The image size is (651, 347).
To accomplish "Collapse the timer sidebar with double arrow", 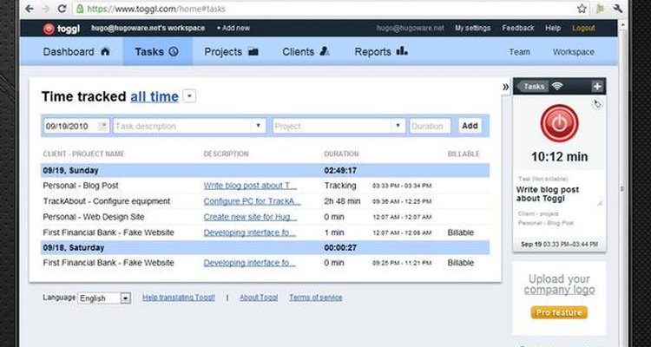I will coord(505,87).
